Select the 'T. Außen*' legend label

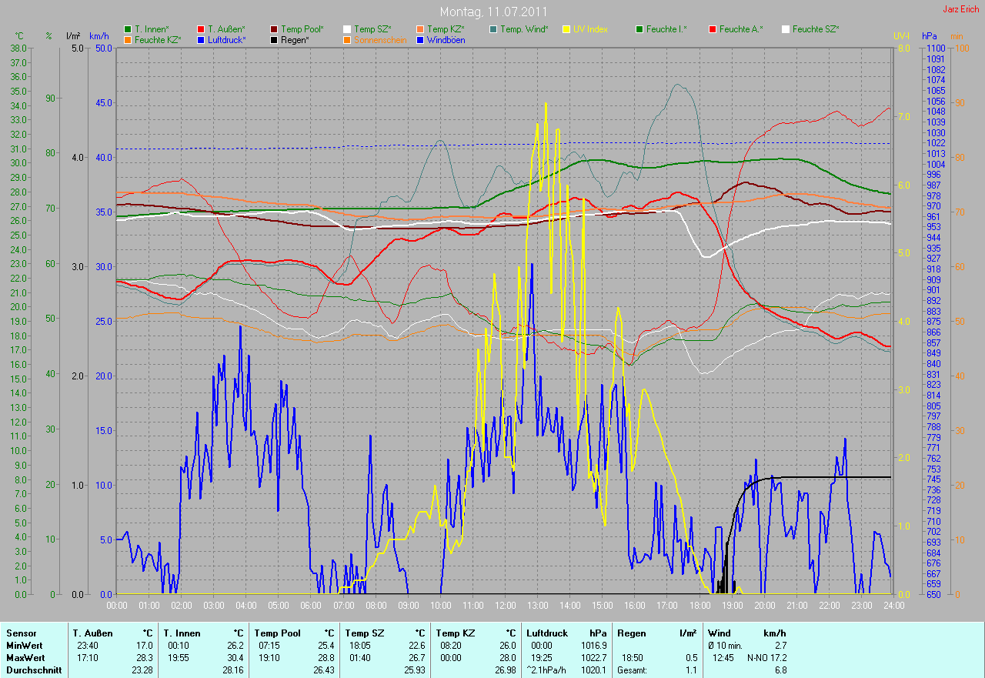point(227,29)
